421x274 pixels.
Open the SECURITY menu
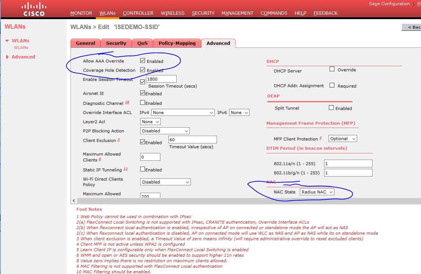pyautogui.click(x=203, y=13)
